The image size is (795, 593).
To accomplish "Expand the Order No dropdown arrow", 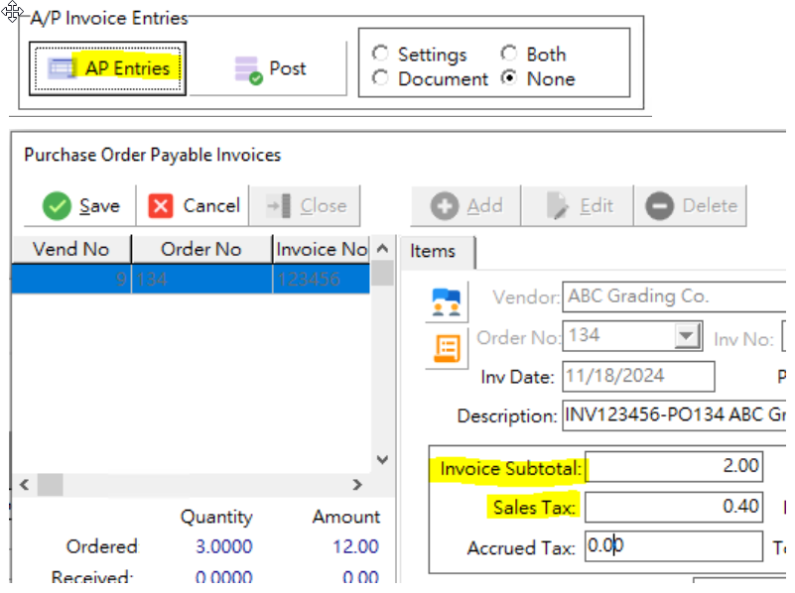I will [687, 336].
